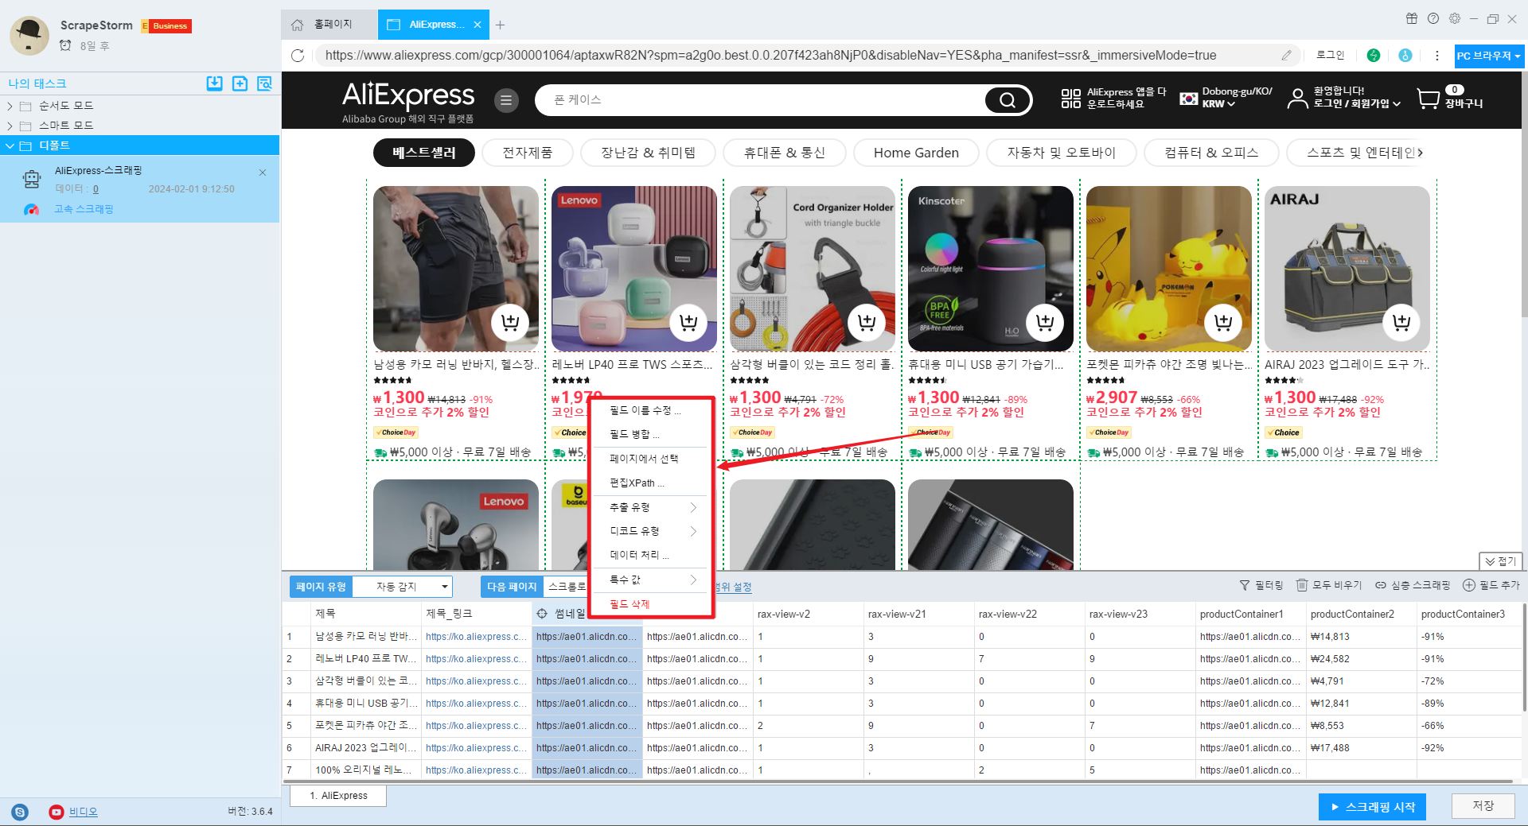Click the 저장 button
Screen dimensions: 1528x826
[1483, 806]
